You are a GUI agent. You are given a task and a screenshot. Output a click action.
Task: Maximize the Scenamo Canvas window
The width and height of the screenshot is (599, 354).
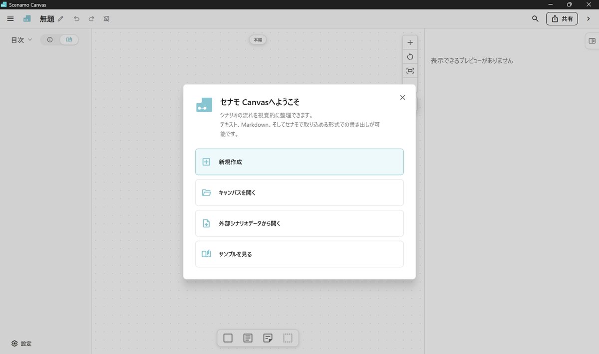(569, 4)
